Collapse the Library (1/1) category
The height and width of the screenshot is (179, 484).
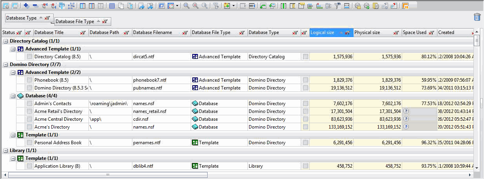pos(5,150)
